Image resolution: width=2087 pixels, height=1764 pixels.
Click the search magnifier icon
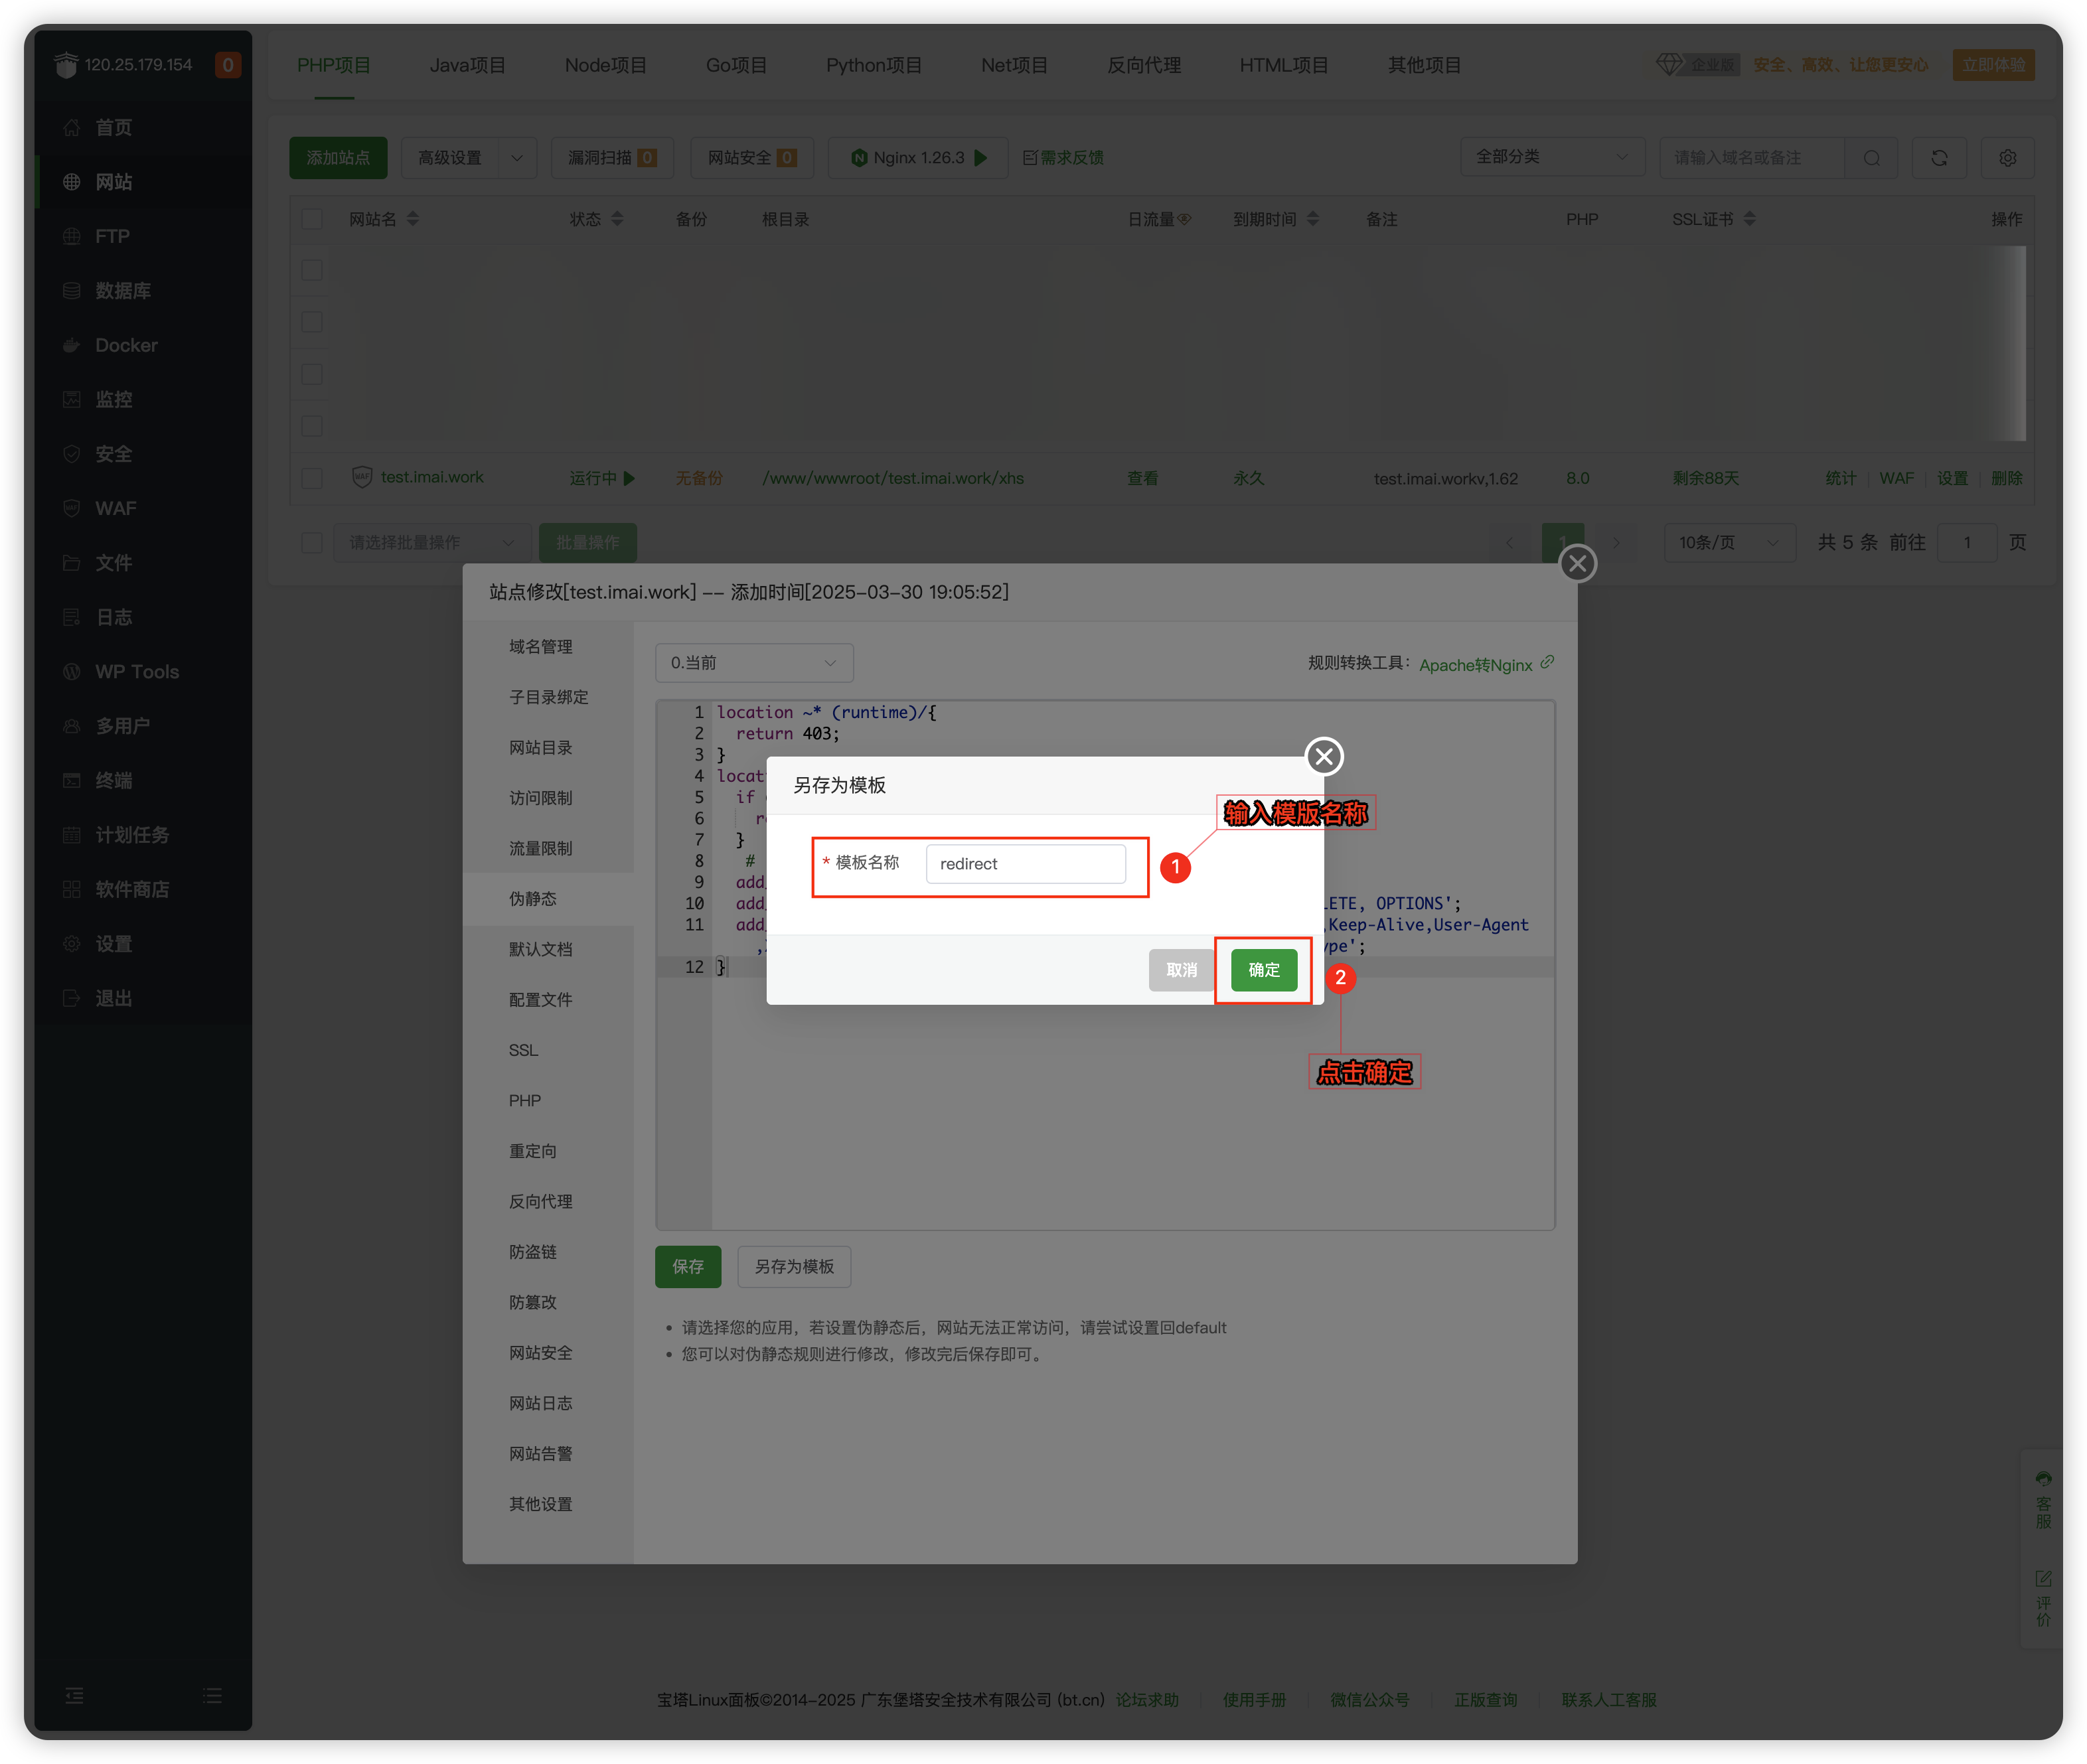pyautogui.click(x=1871, y=158)
